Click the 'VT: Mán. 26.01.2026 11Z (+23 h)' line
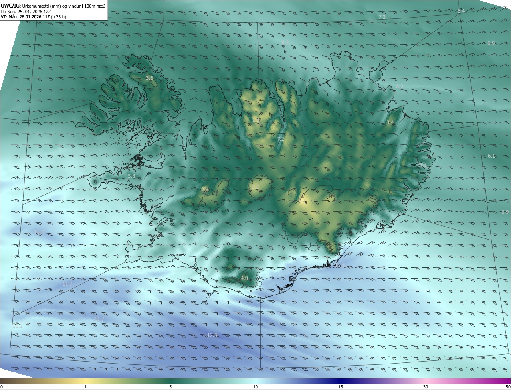Viewport: 511px width, 390px height. [x=33, y=17]
